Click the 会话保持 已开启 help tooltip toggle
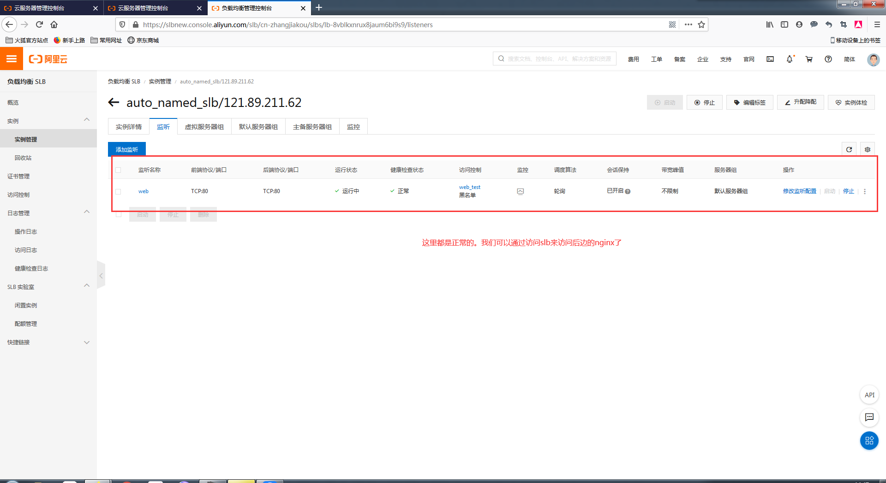 628,191
